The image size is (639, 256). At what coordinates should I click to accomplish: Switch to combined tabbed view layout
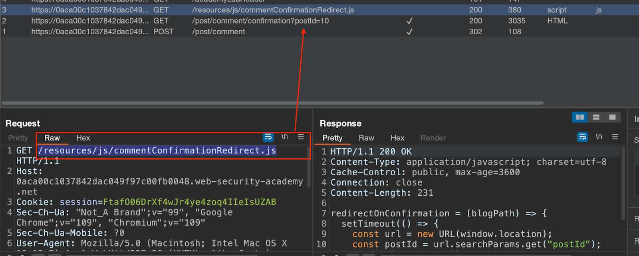click(x=612, y=117)
